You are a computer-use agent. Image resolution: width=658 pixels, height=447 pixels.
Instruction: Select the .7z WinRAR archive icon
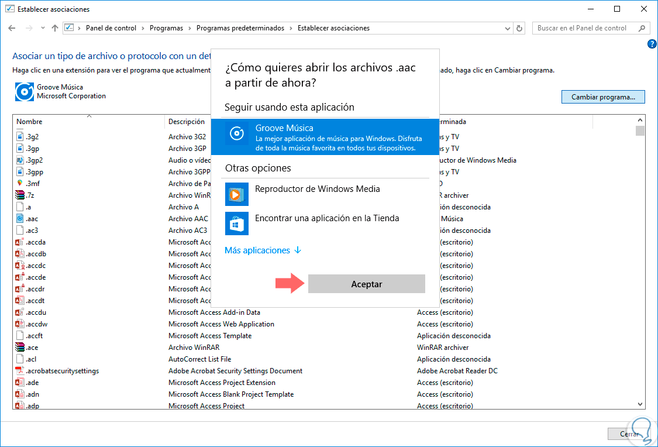pos(20,195)
